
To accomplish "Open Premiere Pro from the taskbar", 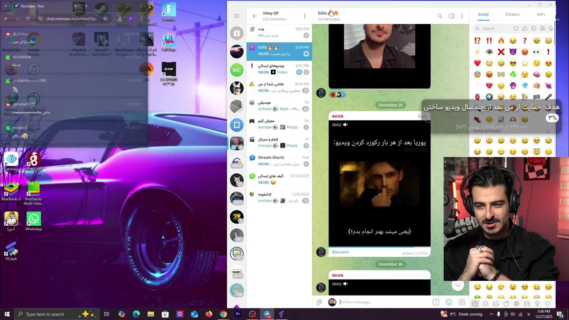I will (238, 314).
